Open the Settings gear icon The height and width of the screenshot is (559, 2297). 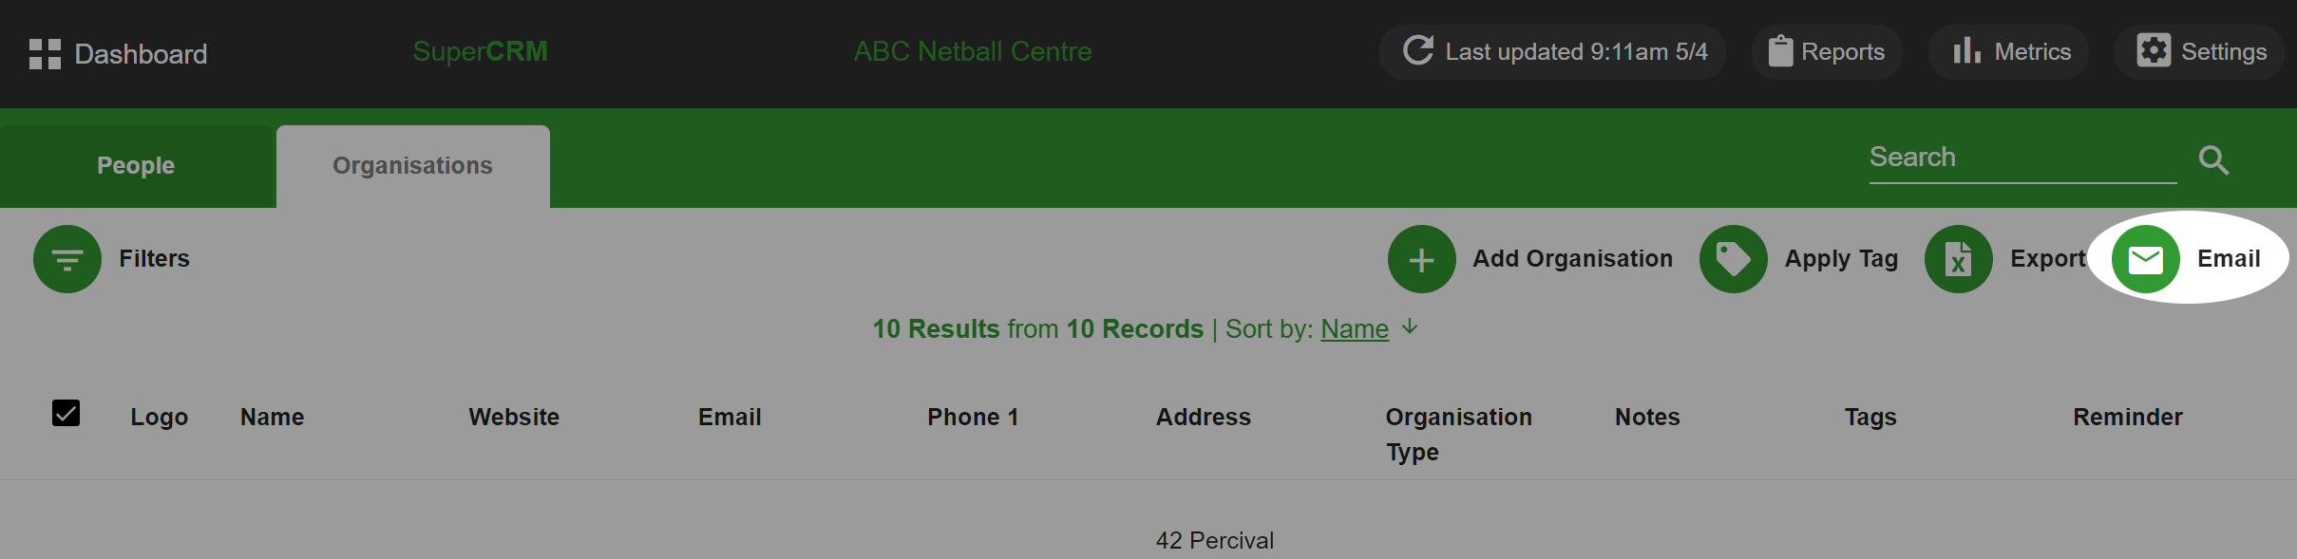coord(2154,50)
